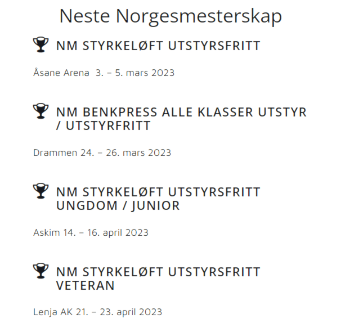Select the 'Lenja AK' location text

click(53, 312)
